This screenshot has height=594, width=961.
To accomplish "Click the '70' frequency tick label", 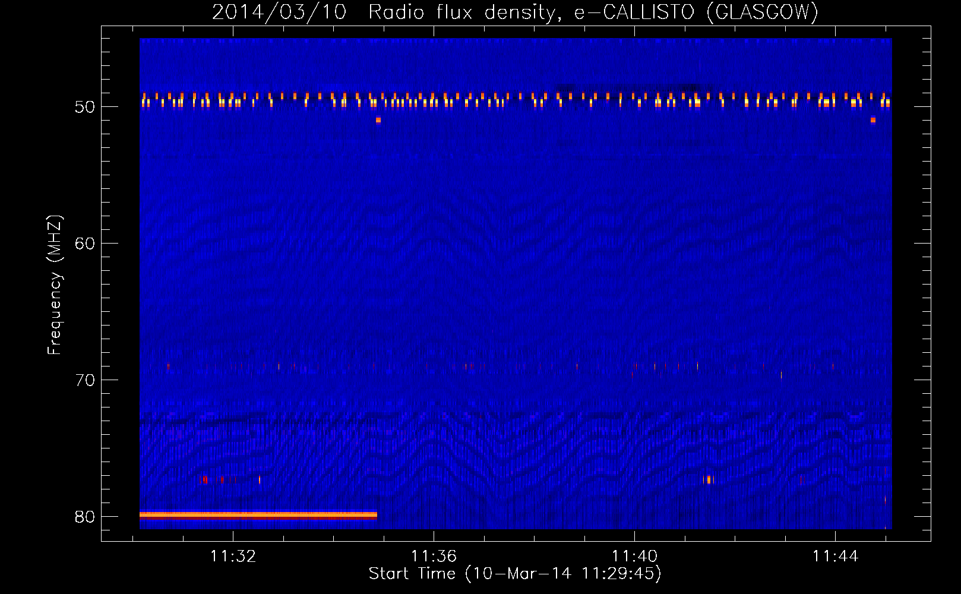I will [85, 380].
